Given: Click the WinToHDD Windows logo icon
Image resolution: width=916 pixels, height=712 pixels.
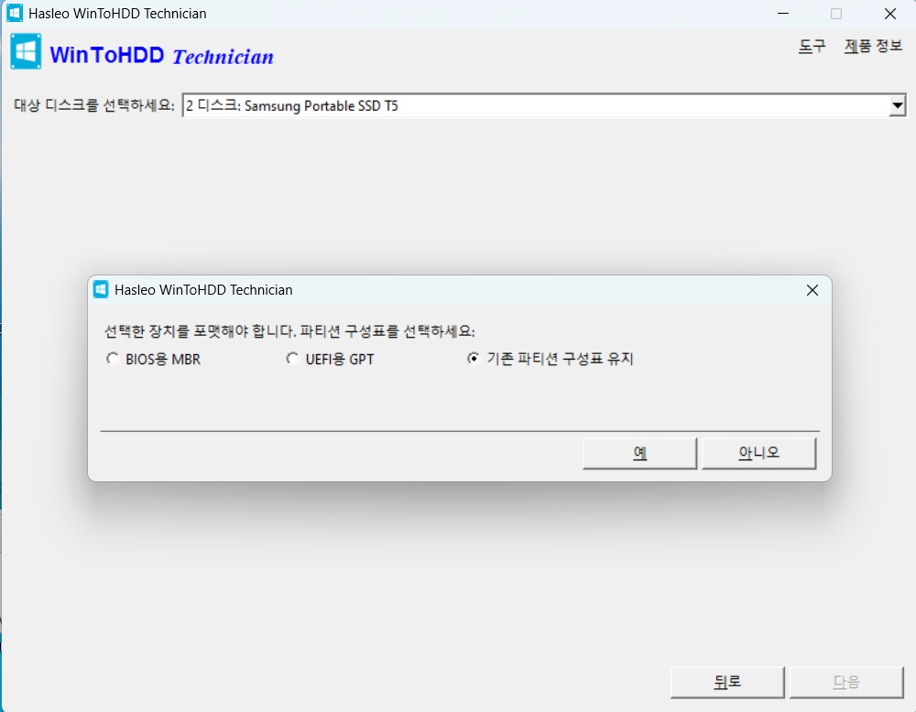Looking at the screenshot, I should [26, 51].
